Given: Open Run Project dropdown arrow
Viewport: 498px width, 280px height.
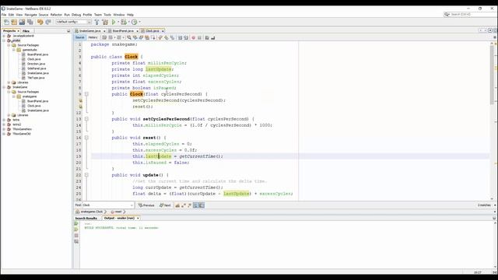Looking at the screenshot, I should 118,22.
